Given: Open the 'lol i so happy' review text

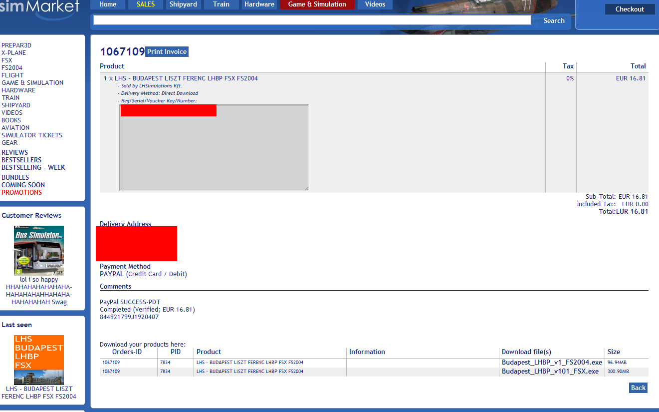Looking at the screenshot, I should coord(39,291).
